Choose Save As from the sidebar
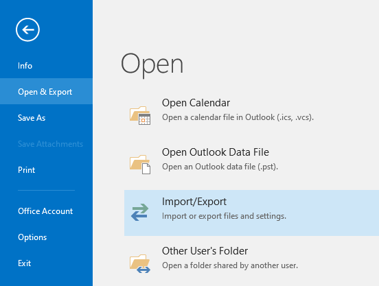Screen dimensions: 379x286 click(32, 118)
